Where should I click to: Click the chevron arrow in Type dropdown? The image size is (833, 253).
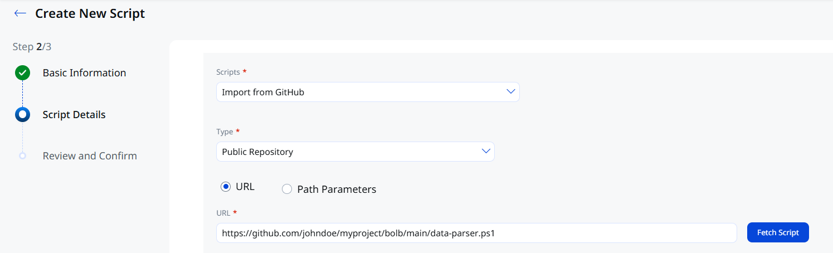click(486, 151)
